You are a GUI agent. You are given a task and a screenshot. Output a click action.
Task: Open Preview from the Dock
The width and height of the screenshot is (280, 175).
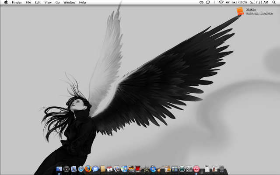click(x=117, y=169)
